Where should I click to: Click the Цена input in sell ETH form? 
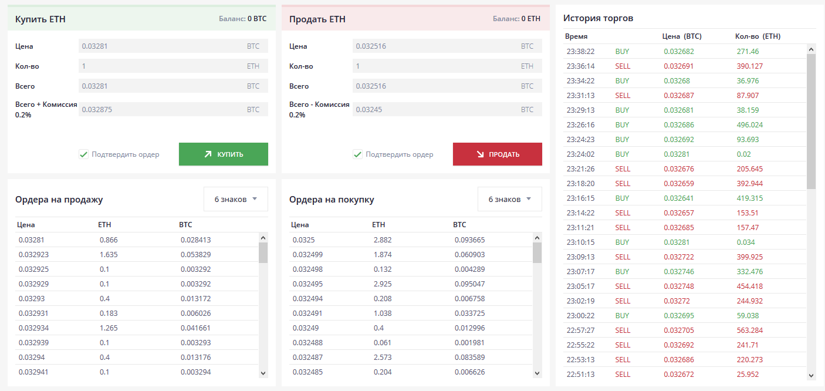coord(435,46)
